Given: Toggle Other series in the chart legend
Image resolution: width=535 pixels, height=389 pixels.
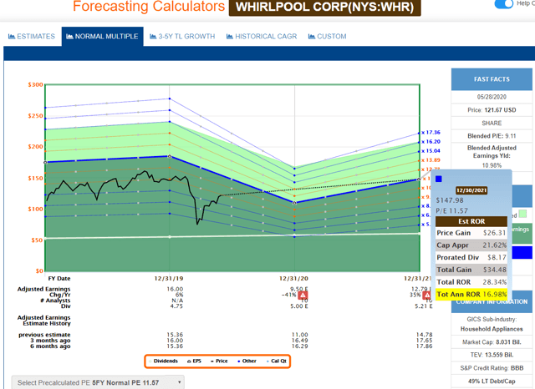Looking at the screenshot, I should tap(247, 361).
